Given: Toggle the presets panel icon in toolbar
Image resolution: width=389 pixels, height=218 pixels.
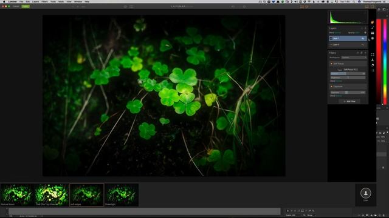Looking at the screenshot, I should click(x=367, y=7).
